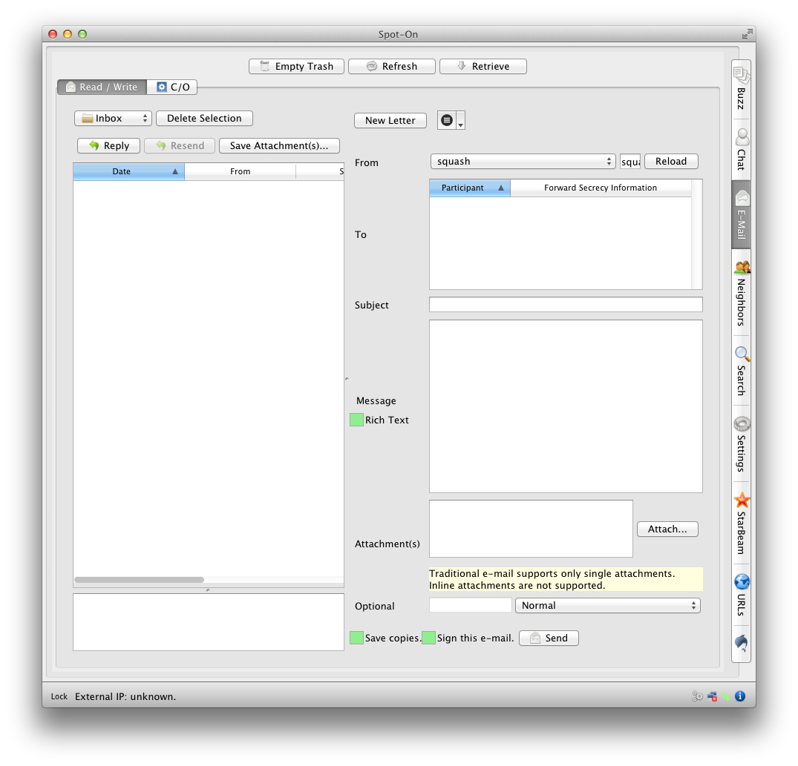
Task: Click the blue information icon in status bar
Action: pyautogui.click(x=740, y=696)
